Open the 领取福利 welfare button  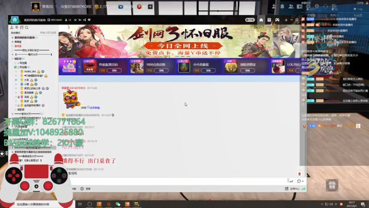[69, 67]
